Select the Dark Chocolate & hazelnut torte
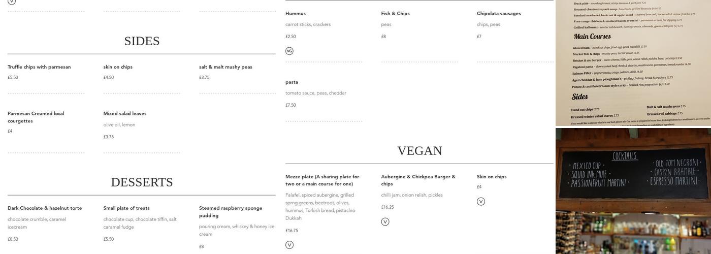This screenshot has width=711, height=254. pos(45,208)
